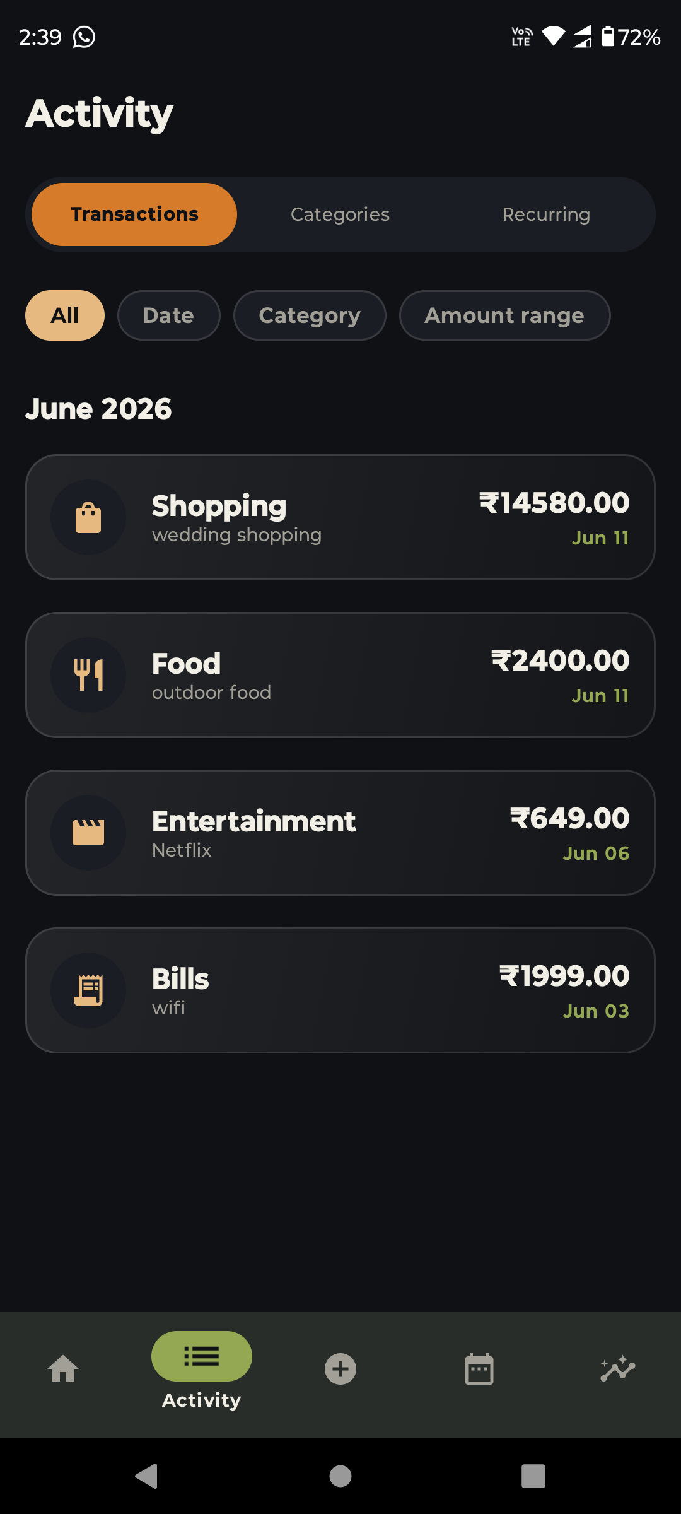681x1514 pixels.
Task: Open the wedding shopping transaction amount
Action: (x=554, y=503)
